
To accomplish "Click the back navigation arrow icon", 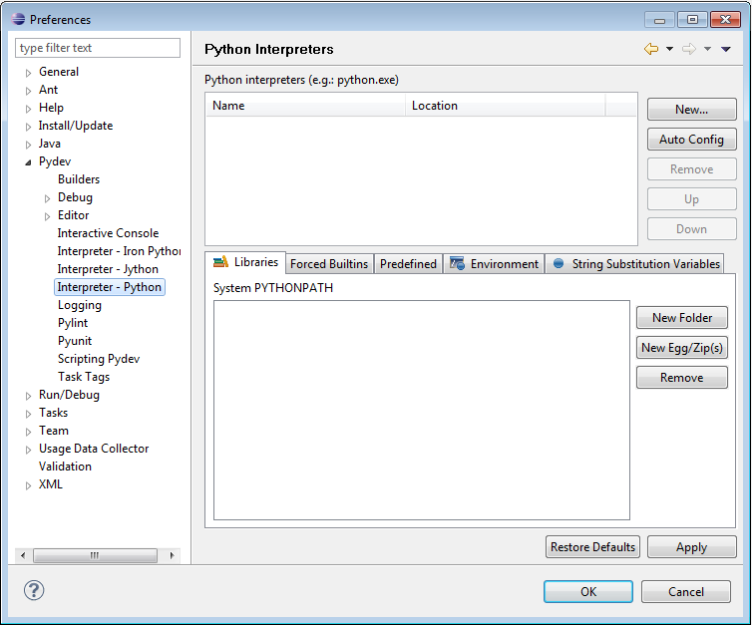I will (x=650, y=49).
